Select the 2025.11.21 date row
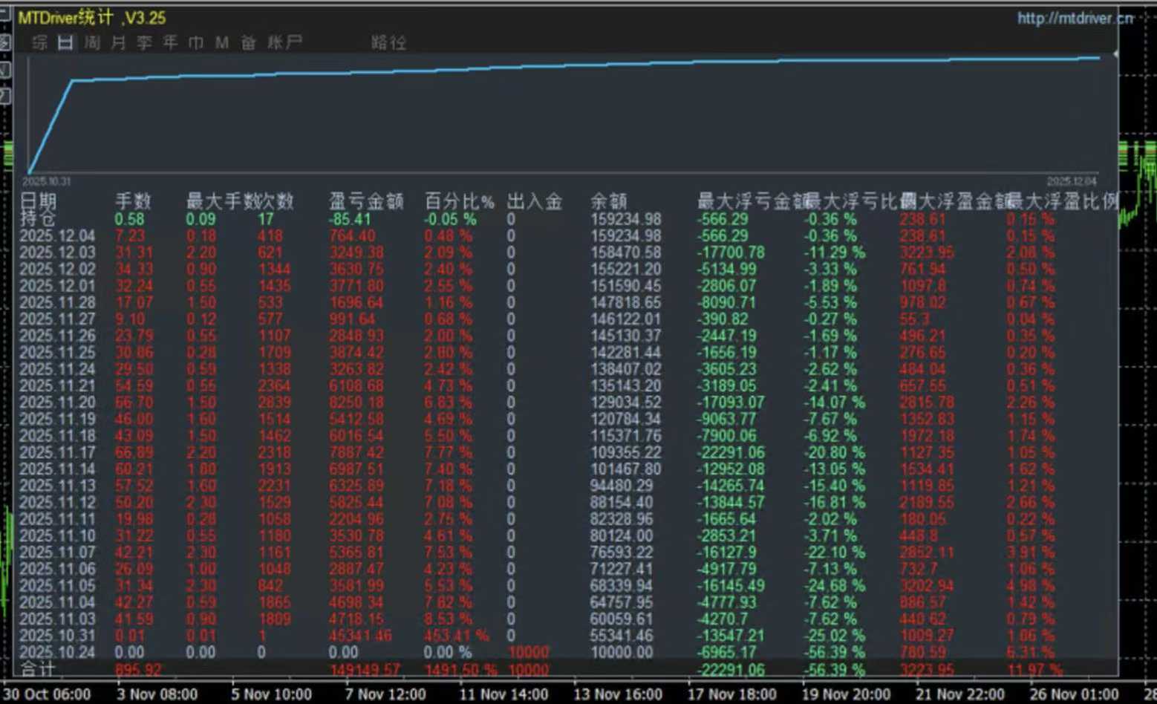 pos(57,386)
